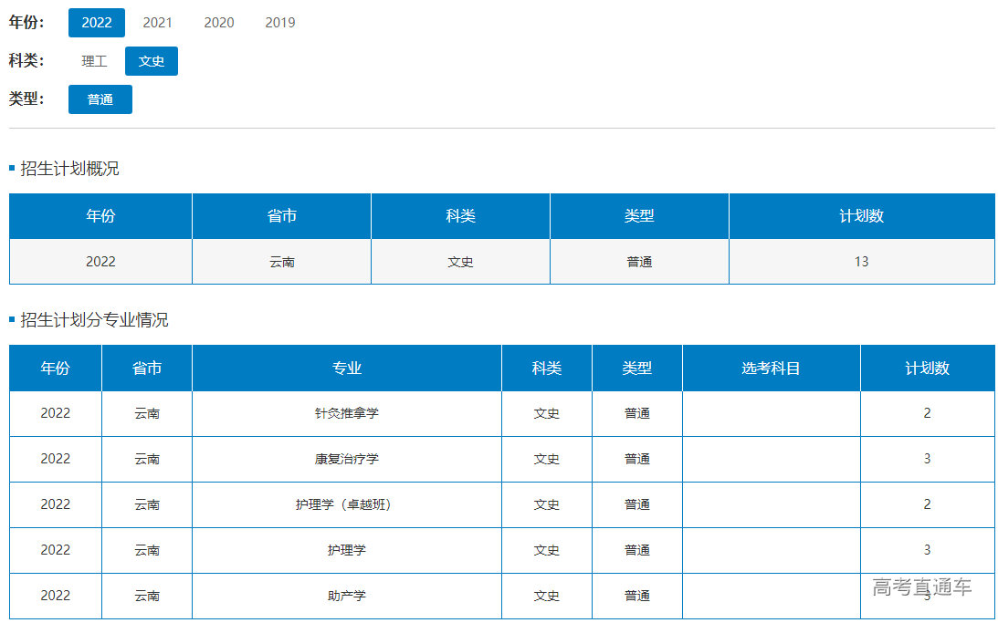Click the 招生计划分专业情况 section heading
This screenshot has width=998, height=623.
(x=94, y=320)
